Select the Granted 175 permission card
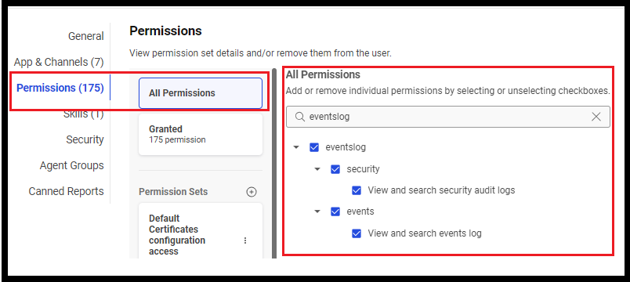Screen dimensions: 630x282 pyautogui.click(x=201, y=135)
